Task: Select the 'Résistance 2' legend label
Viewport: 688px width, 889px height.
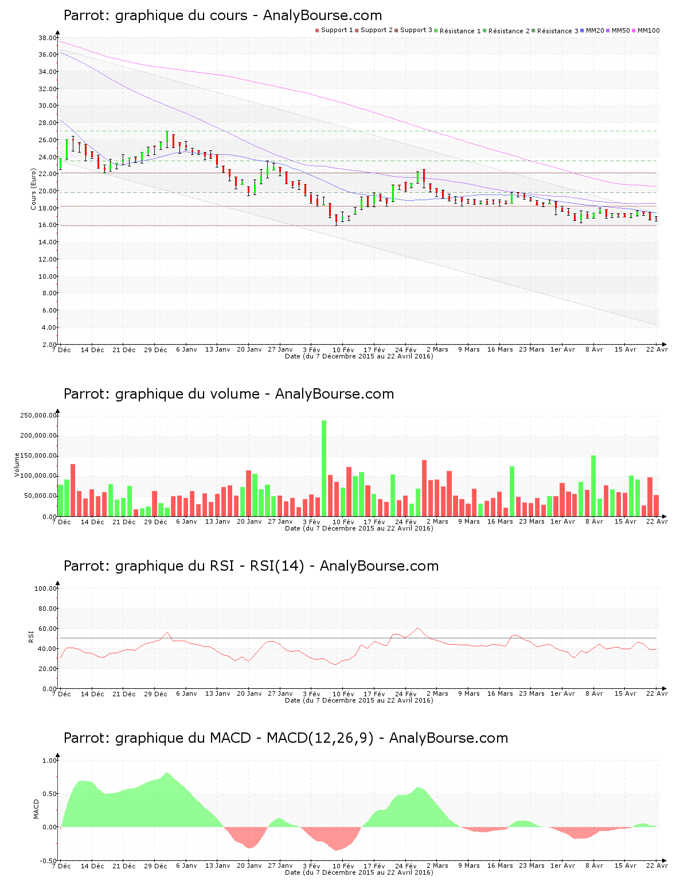Action: (x=509, y=30)
